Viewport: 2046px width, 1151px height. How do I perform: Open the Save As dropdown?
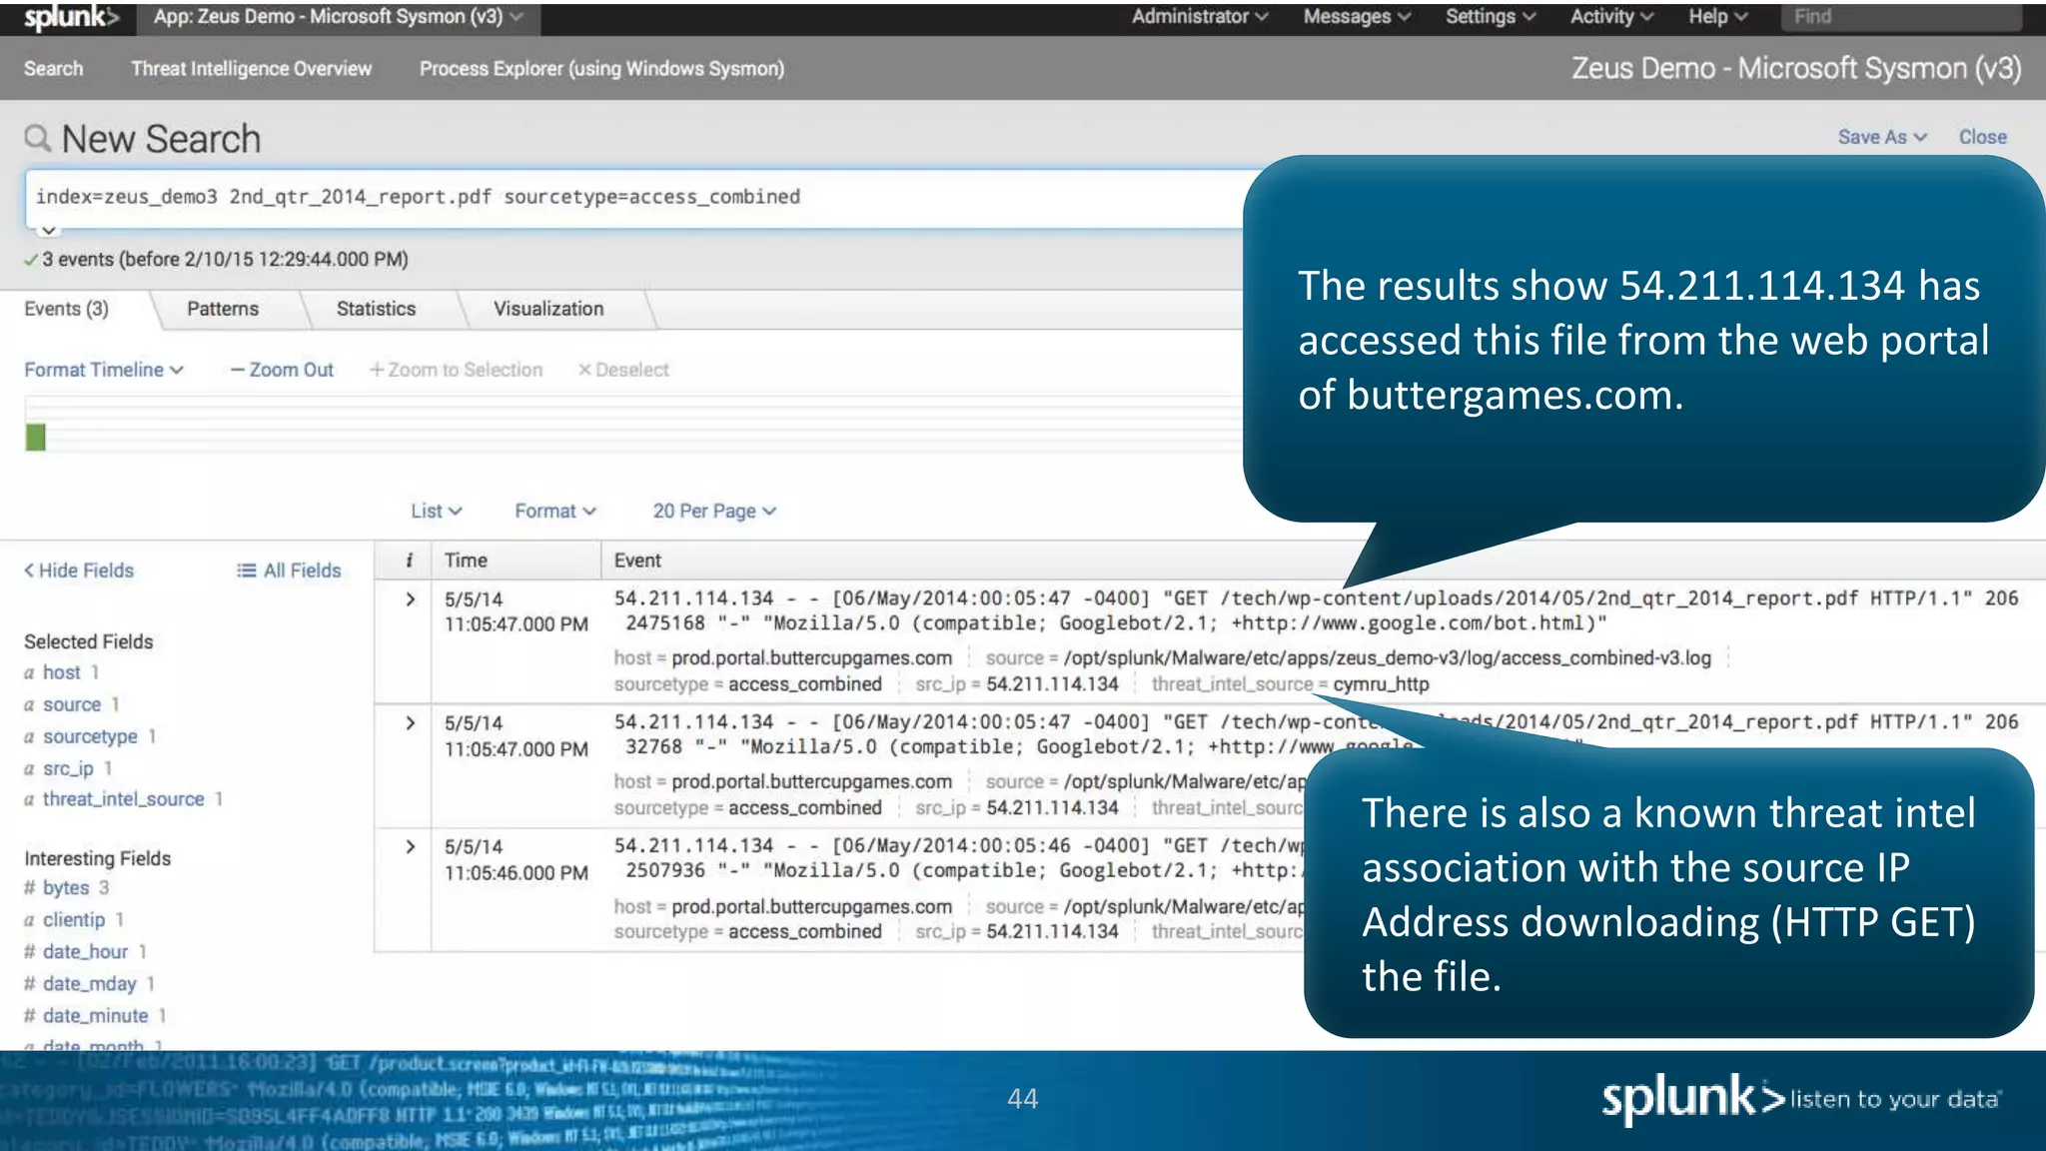[1882, 137]
